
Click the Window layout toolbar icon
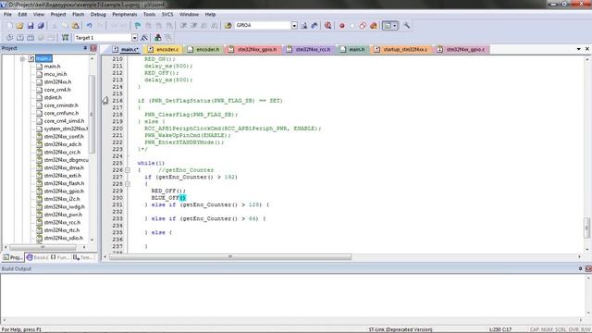coord(387,26)
